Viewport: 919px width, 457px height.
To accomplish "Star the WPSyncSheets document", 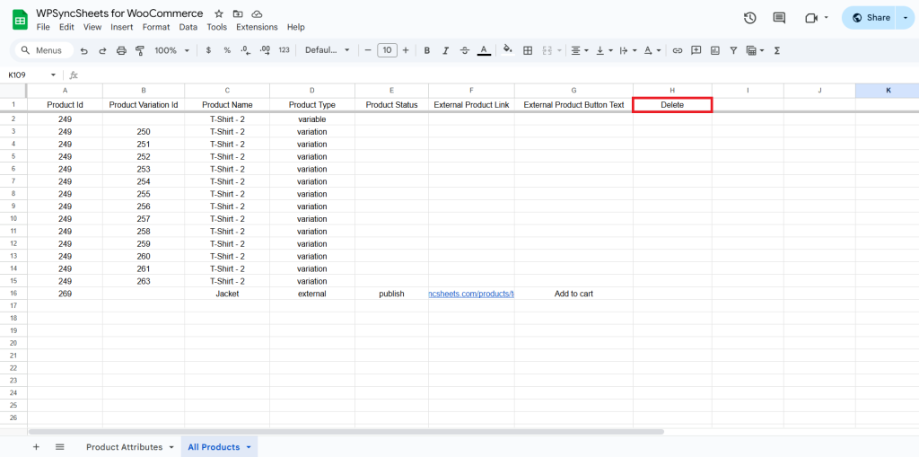I will [219, 13].
